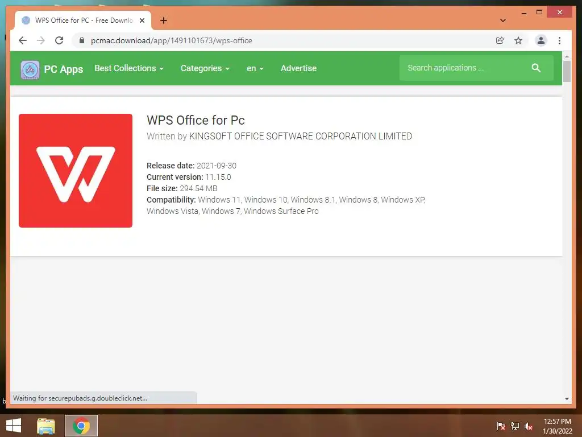Open Action Center flag icon in tray
This screenshot has height=437, width=582.
(x=501, y=426)
